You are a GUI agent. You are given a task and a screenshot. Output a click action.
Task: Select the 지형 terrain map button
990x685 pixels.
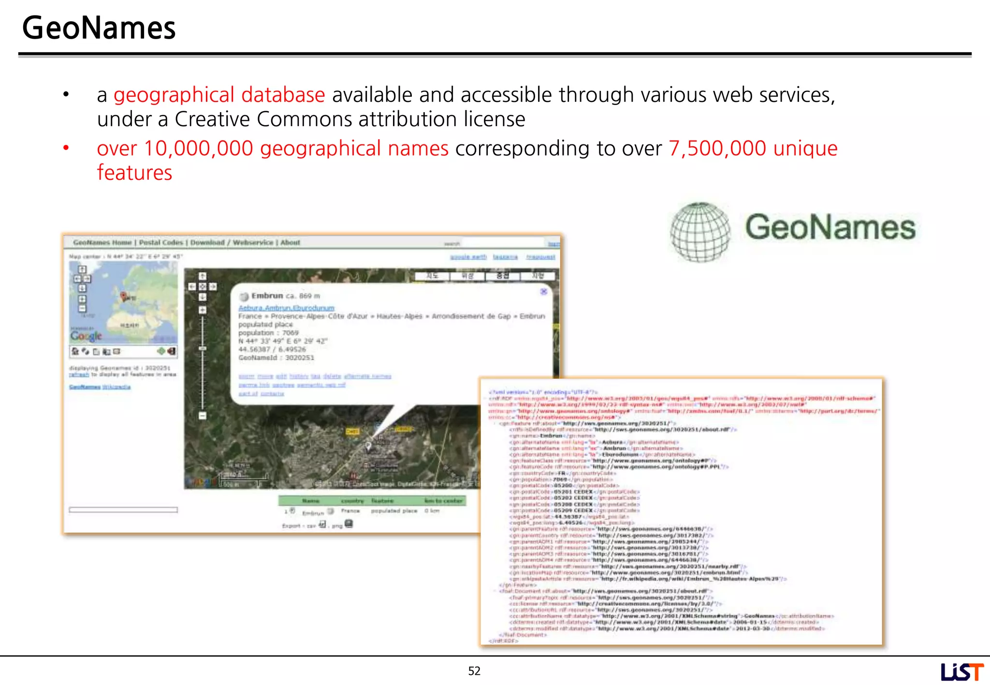pyautogui.click(x=538, y=276)
